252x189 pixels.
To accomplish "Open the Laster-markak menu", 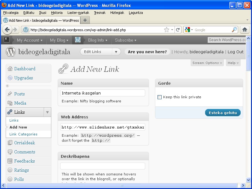I will pyautogui.click(x=78, y=13).
